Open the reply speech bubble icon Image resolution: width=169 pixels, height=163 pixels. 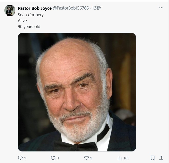(x=21, y=158)
